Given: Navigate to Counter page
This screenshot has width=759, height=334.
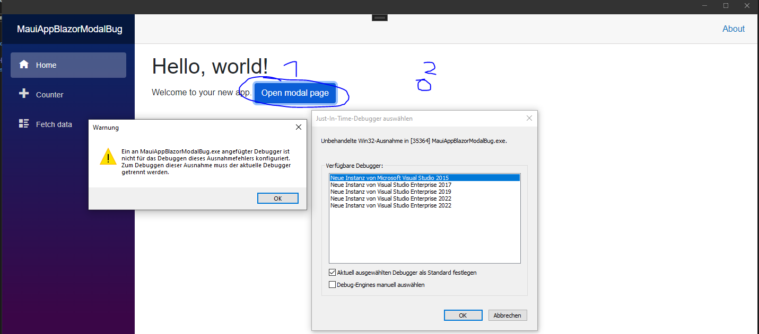Looking at the screenshot, I should [68, 95].
